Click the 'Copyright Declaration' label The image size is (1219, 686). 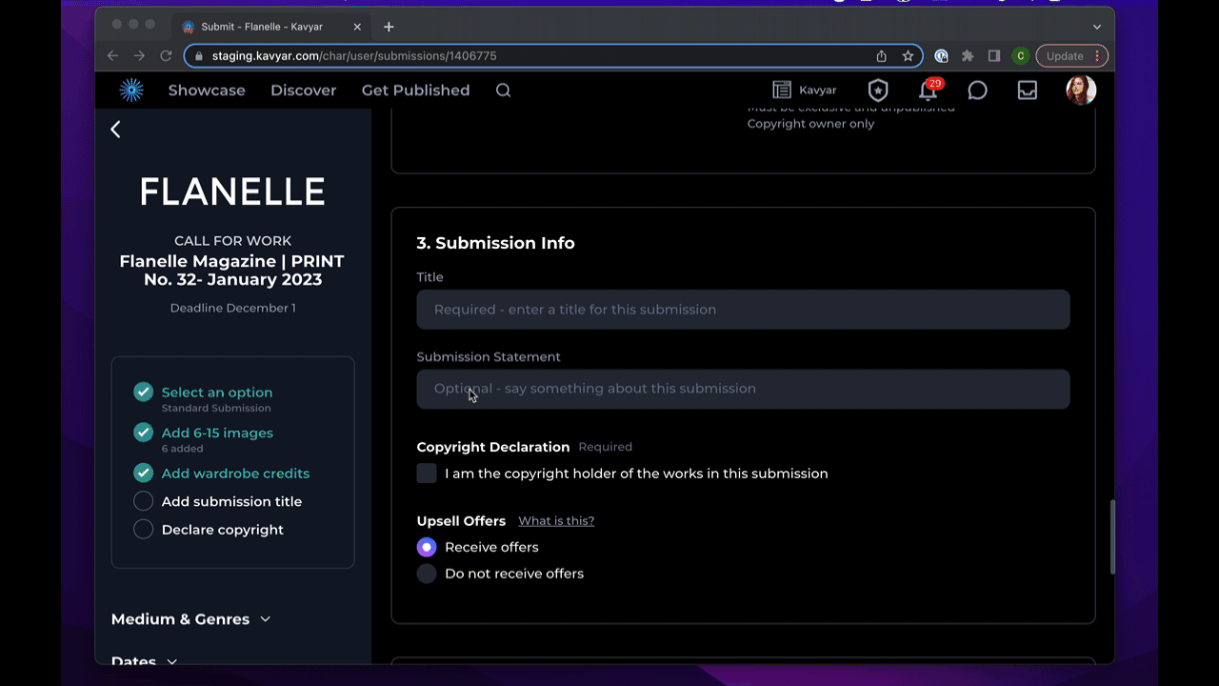click(x=493, y=447)
